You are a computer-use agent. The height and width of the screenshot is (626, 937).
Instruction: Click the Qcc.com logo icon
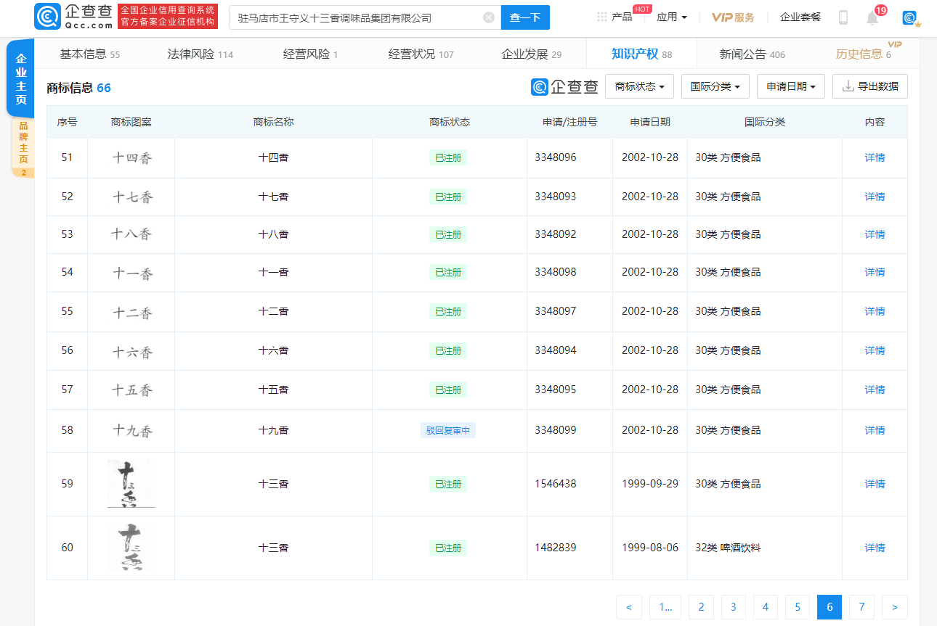(x=47, y=17)
